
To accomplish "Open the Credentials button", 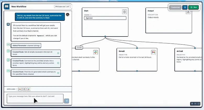I will coord(175,7).
